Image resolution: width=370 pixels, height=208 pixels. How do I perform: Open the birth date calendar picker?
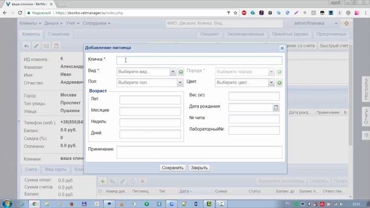coord(276,107)
